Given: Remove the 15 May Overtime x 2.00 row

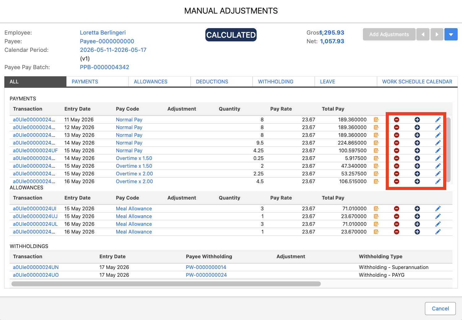Looking at the screenshot, I should tap(397, 174).
